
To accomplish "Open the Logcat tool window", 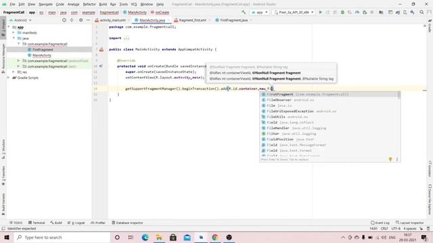I will coord(76,223).
